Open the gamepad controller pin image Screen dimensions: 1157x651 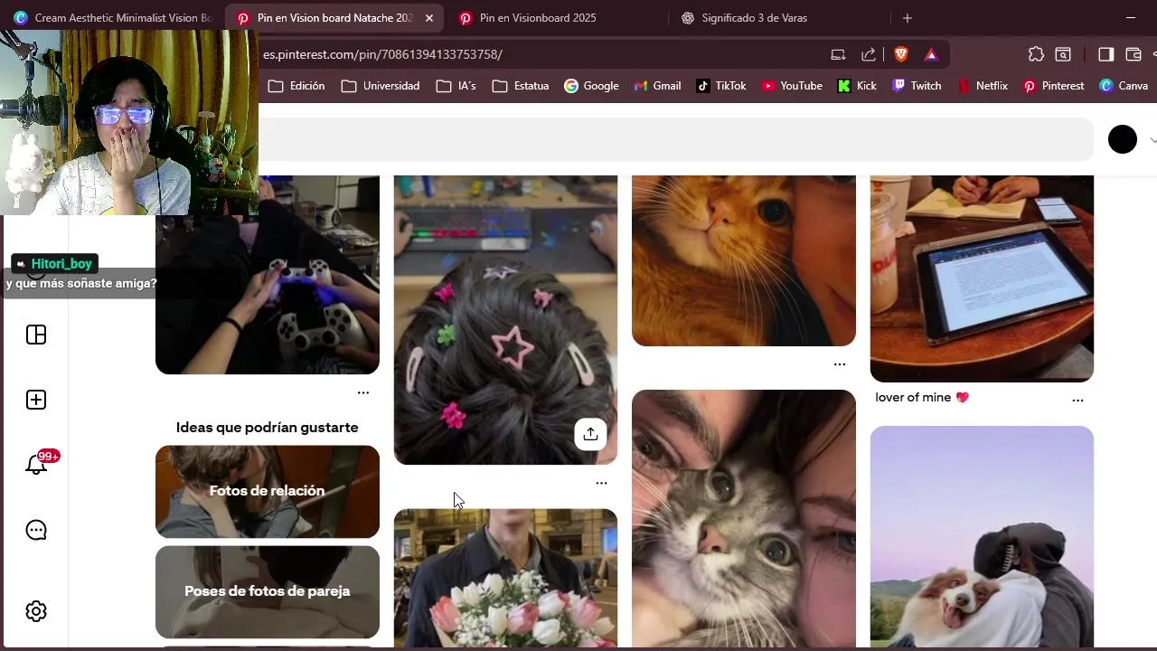click(268, 275)
